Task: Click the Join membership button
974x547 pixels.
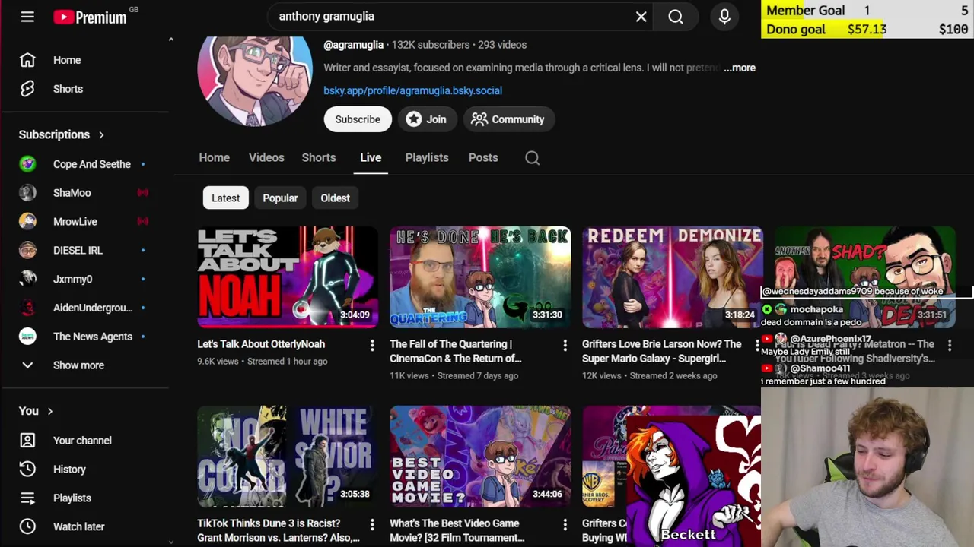Action: [426, 119]
